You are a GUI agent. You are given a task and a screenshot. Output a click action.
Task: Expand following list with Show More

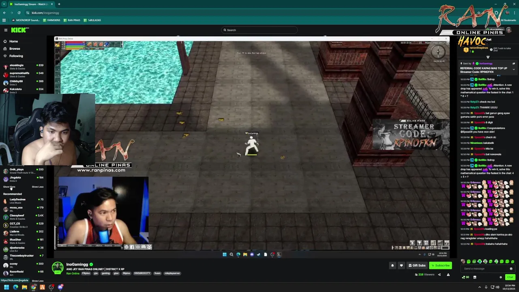click(9, 187)
